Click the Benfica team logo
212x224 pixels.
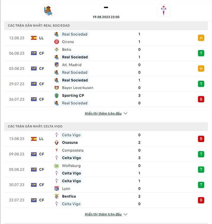56,196
